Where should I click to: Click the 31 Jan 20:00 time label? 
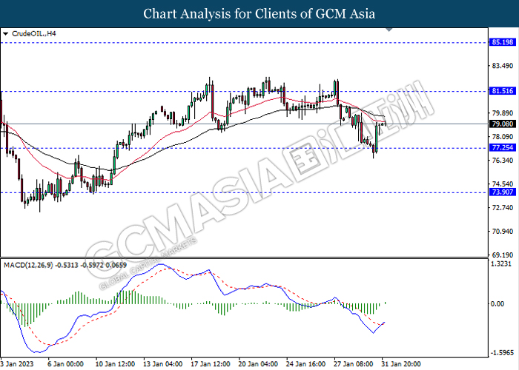(x=401, y=364)
